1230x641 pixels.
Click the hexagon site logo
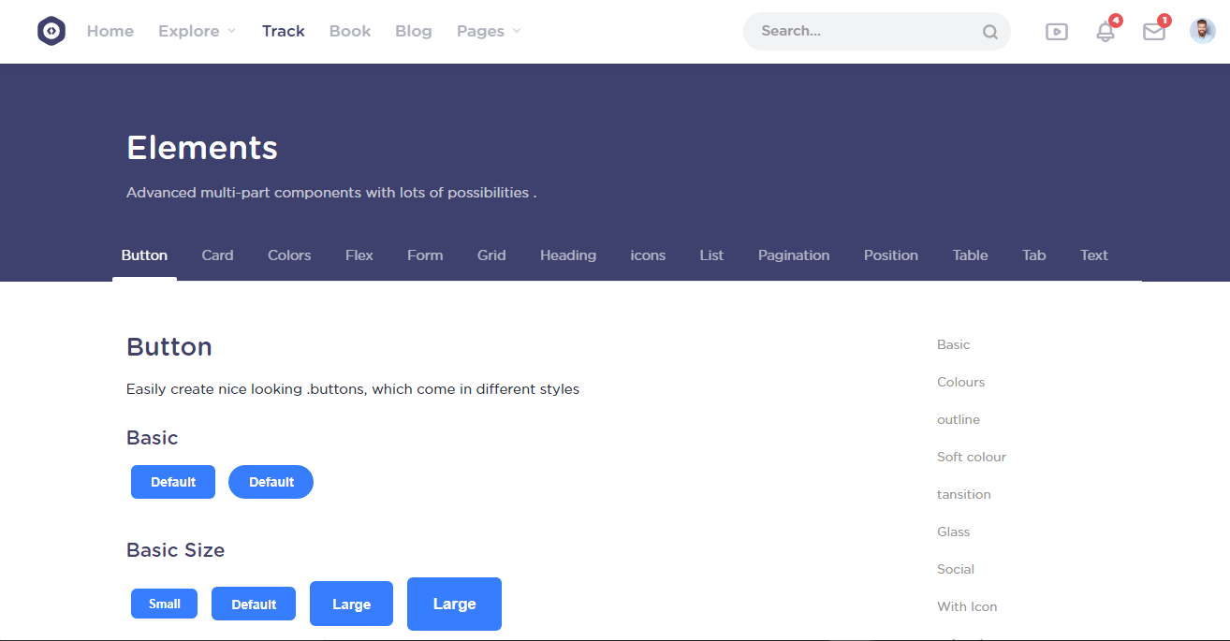(x=51, y=31)
